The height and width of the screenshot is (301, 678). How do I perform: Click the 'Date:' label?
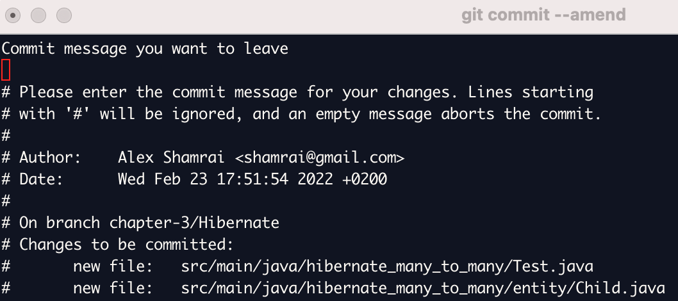coord(42,179)
